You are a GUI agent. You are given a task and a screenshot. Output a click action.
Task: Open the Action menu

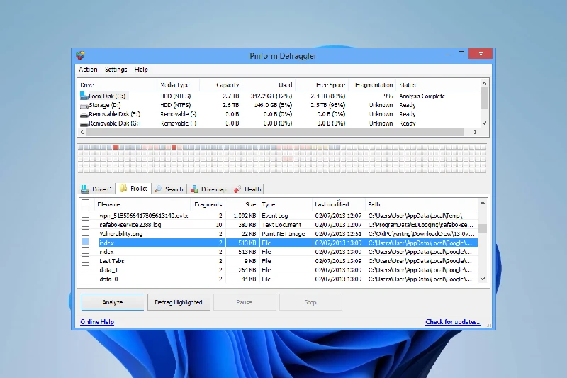88,69
